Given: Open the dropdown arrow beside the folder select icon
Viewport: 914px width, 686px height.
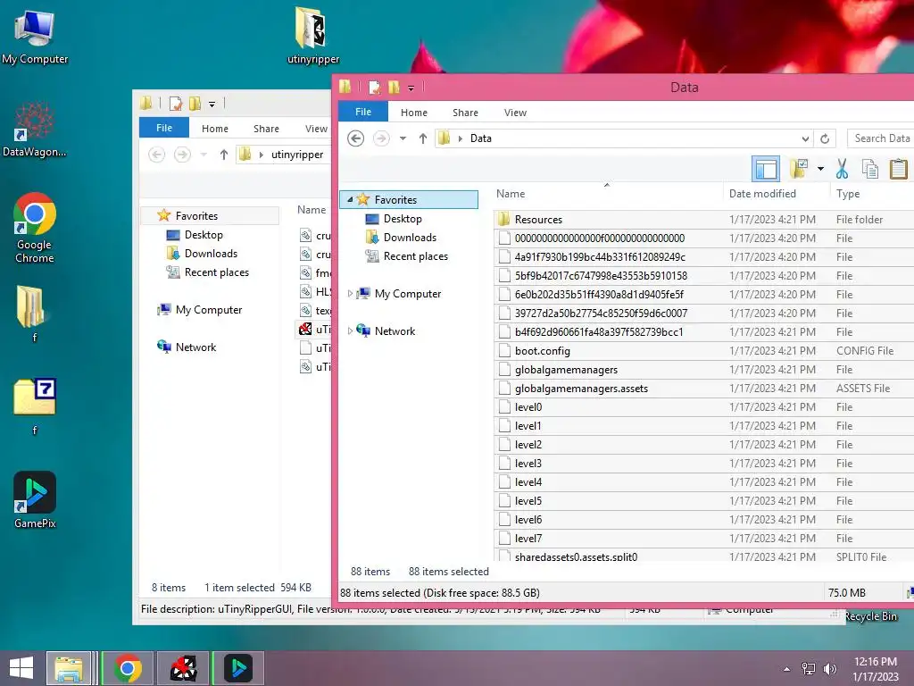Looking at the screenshot, I should coord(821,169).
